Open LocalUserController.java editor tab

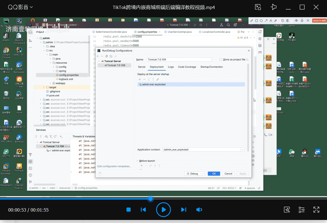[x=214, y=32]
